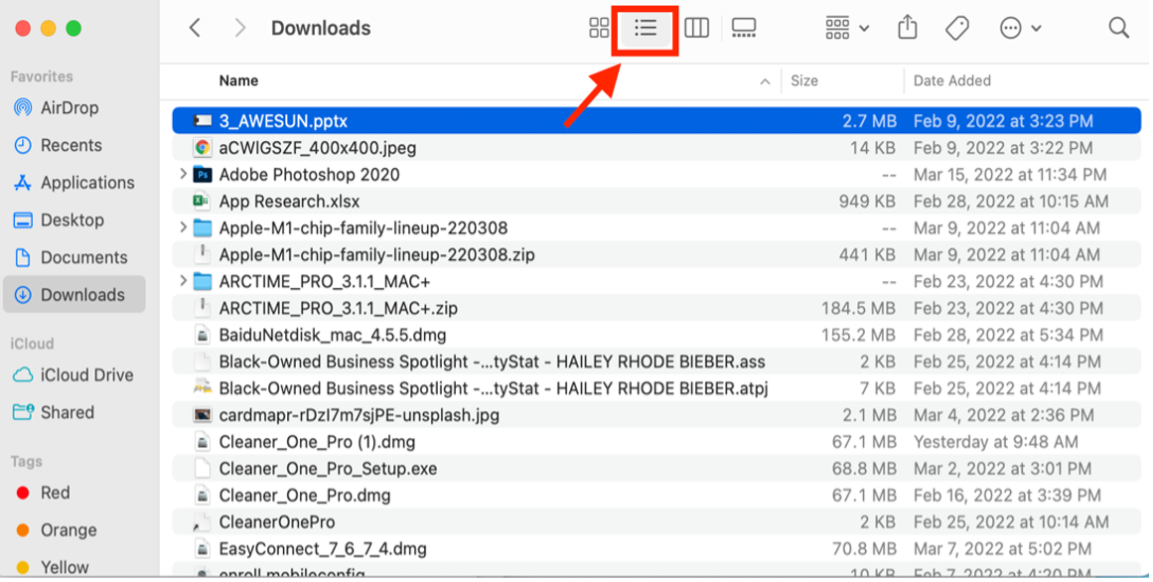Expand the ARCTIME_PRO_3.1.1_MAC+ folder
The image size is (1153, 582).
183,282
